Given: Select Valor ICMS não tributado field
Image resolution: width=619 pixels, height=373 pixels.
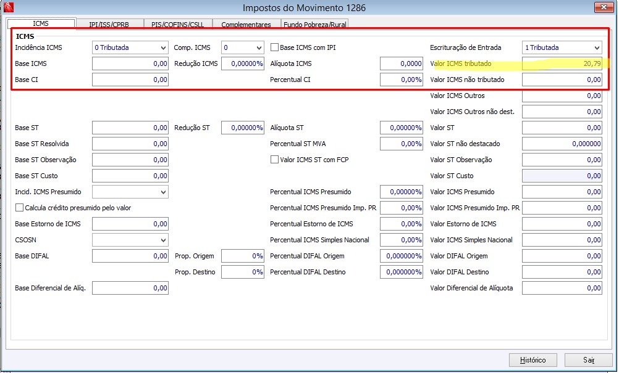Looking at the screenshot, I should [x=562, y=80].
